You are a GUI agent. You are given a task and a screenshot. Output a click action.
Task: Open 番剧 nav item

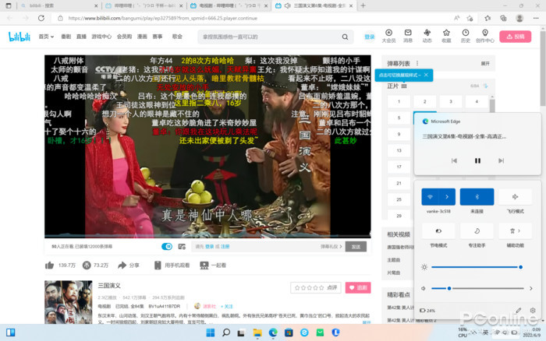coord(66,37)
